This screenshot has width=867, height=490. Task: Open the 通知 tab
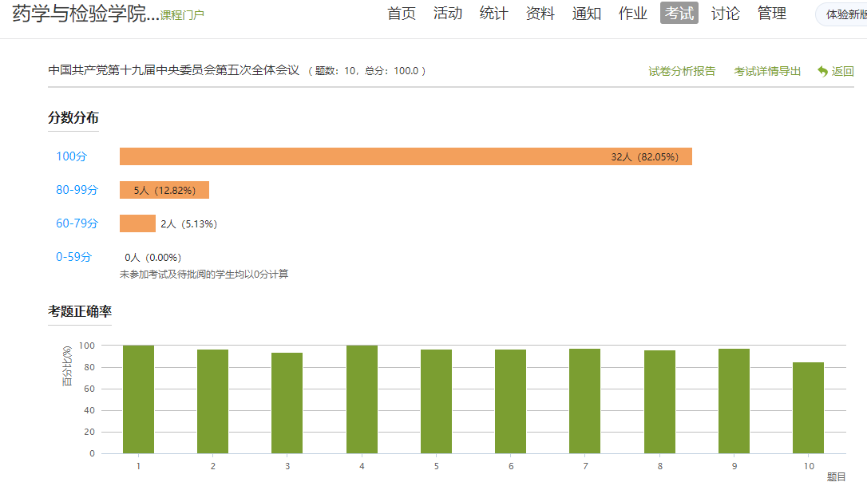[x=587, y=14]
